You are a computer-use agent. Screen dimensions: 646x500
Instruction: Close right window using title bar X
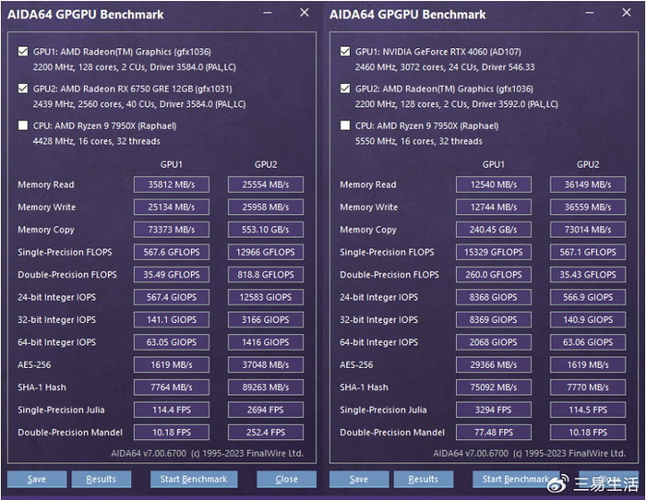click(627, 13)
